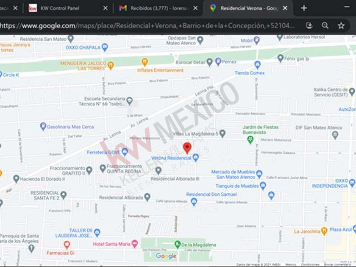This screenshot has width=356, height=267.
Task: Click the Tianguis de Muebles pin
Action: [263, 186]
